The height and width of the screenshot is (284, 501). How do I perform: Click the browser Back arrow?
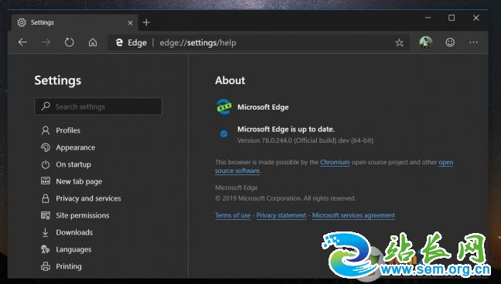(22, 42)
